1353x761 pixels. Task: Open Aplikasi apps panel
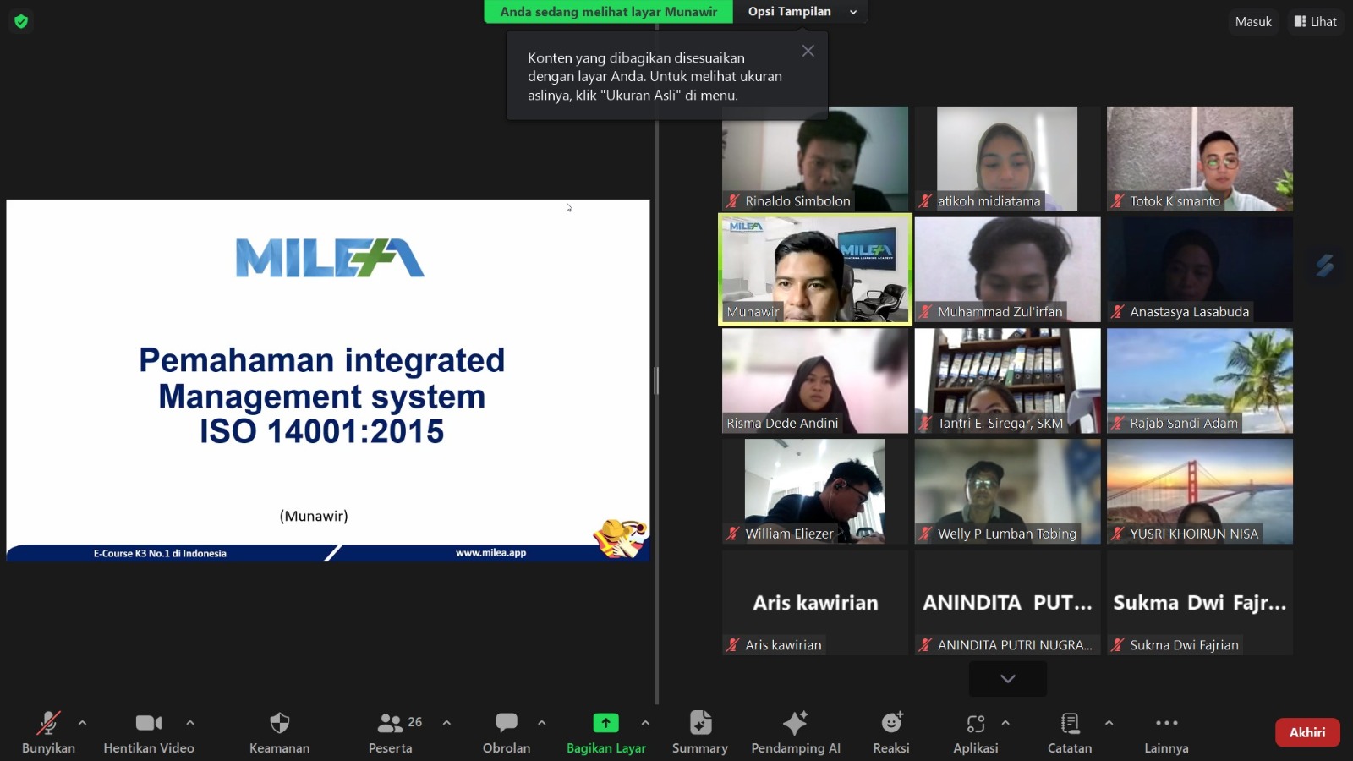coord(976,732)
